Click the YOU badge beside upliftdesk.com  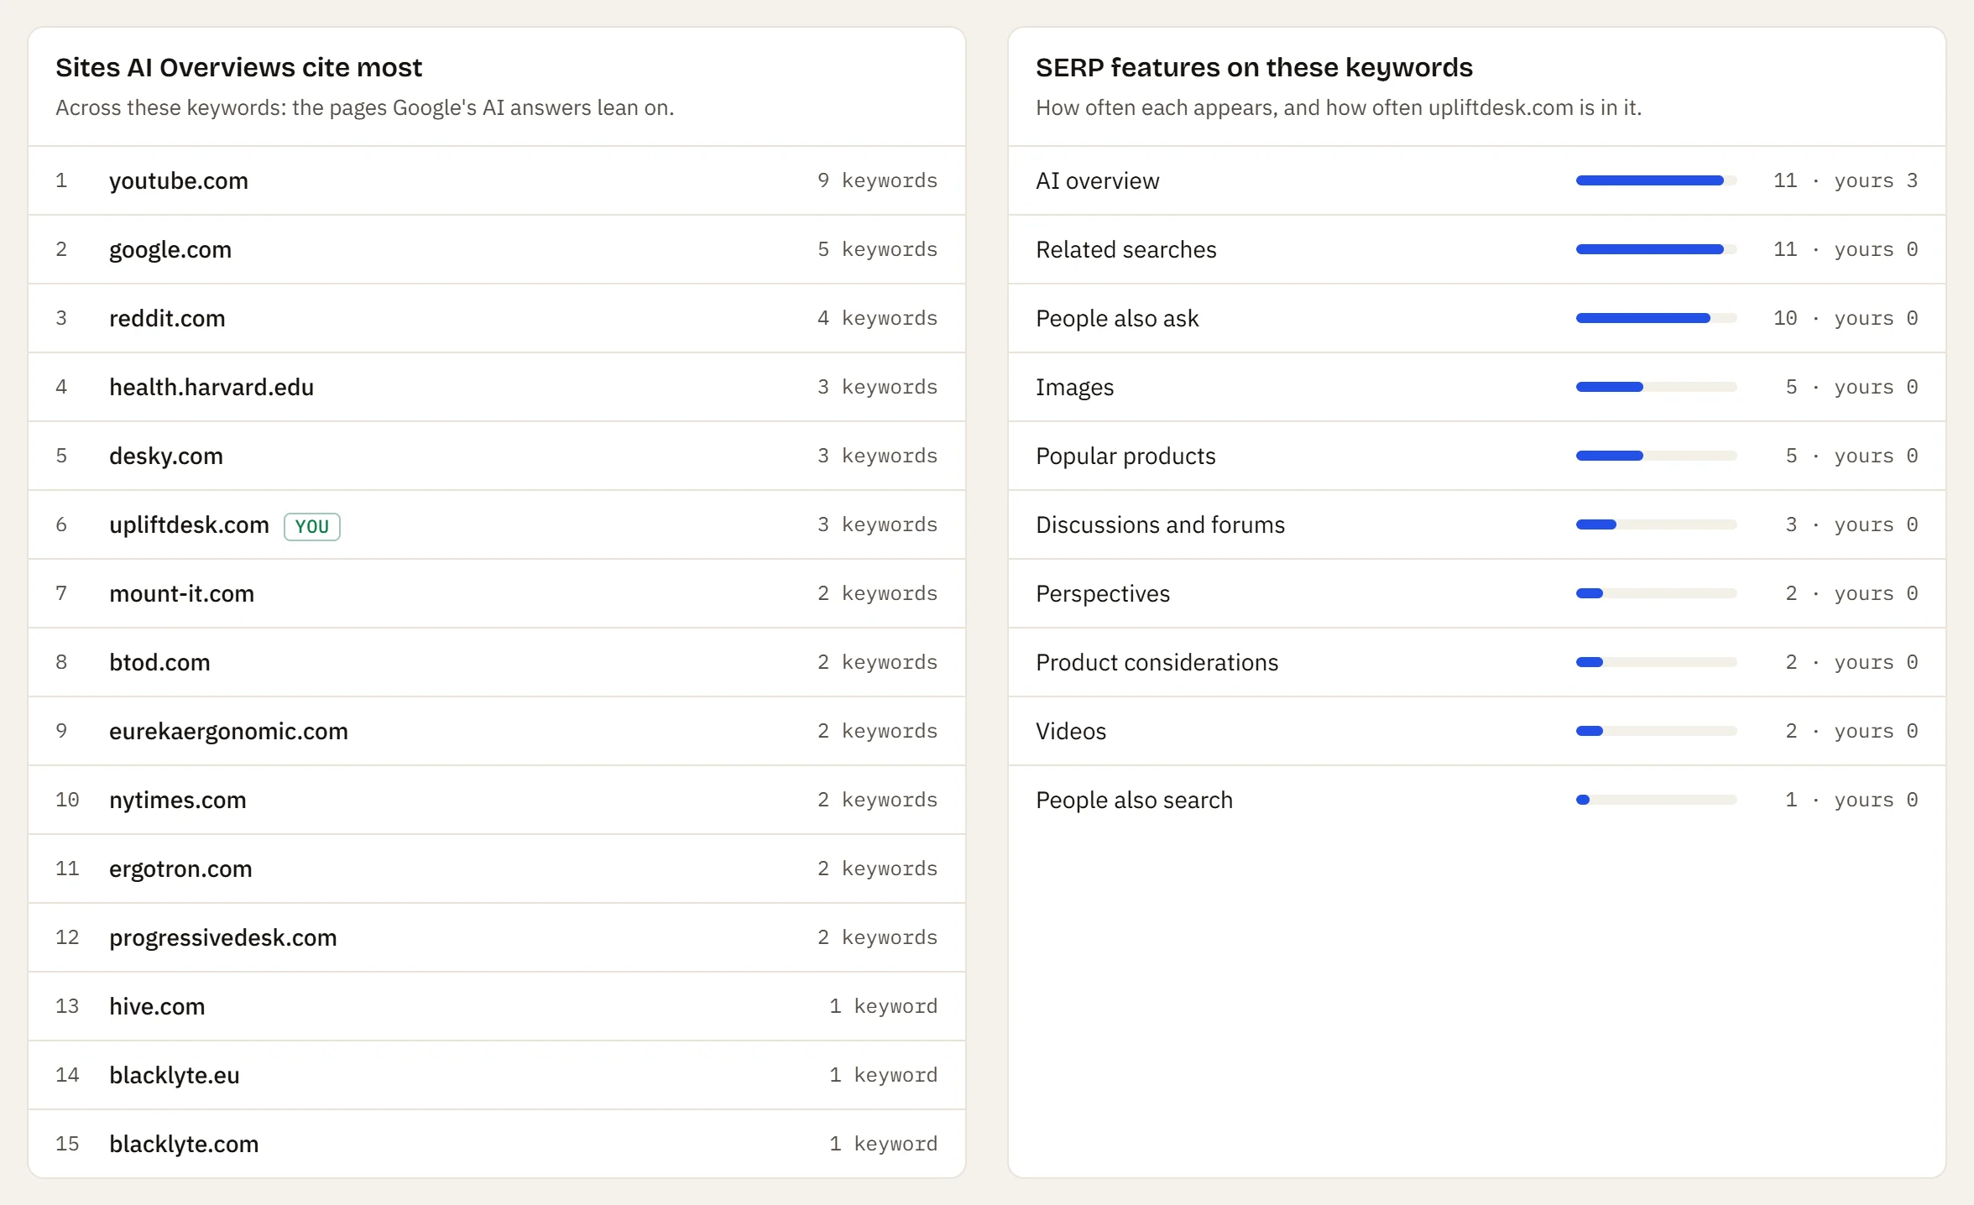[x=312, y=526]
